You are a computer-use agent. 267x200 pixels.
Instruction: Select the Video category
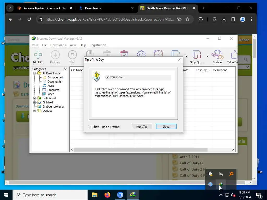click(x=51, y=94)
